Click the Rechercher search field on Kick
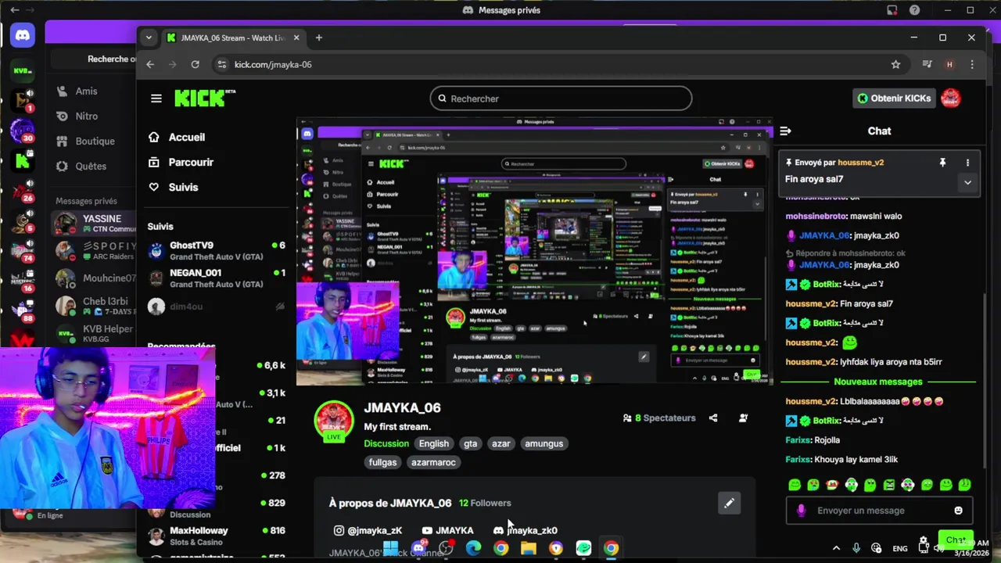The image size is (1001, 563). (x=561, y=99)
